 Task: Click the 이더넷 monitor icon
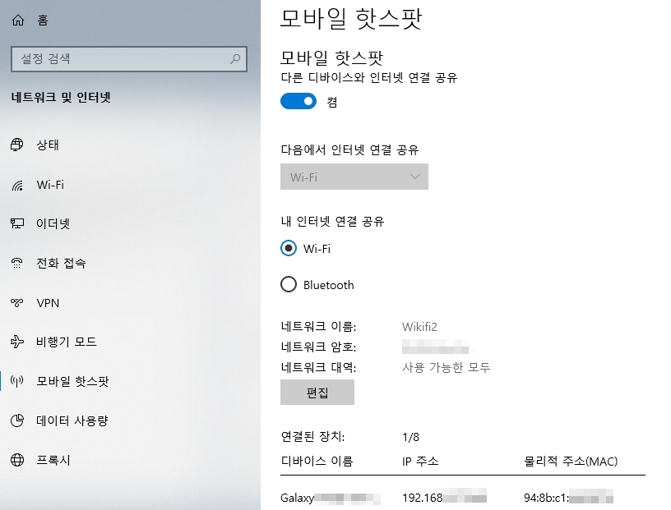[x=17, y=223]
